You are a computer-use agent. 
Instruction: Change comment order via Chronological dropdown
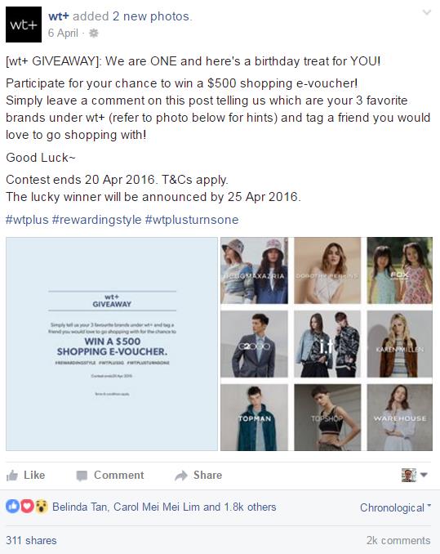[x=396, y=507]
